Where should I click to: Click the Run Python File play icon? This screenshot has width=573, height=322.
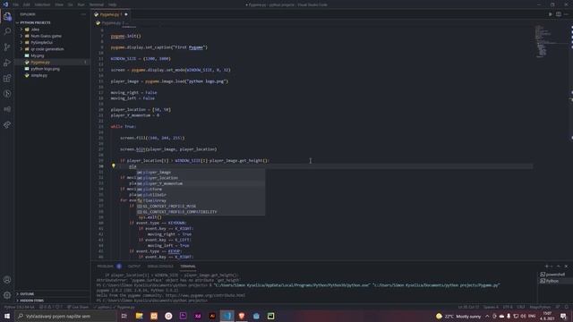(551, 14)
